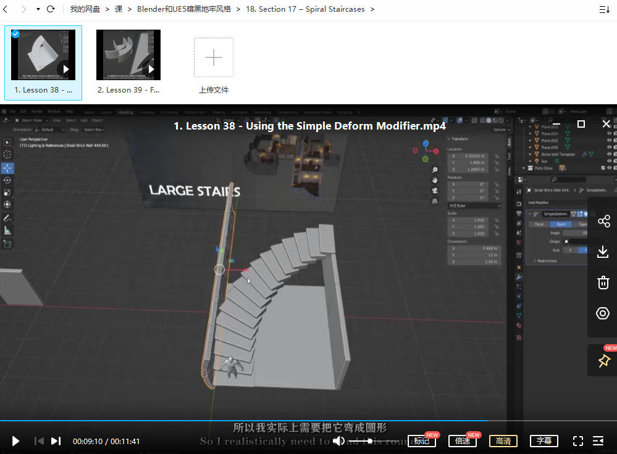Image resolution: width=617 pixels, height=454 pixels.
Task: Click the 字幕 subtitles button
Action: [544, 441]
